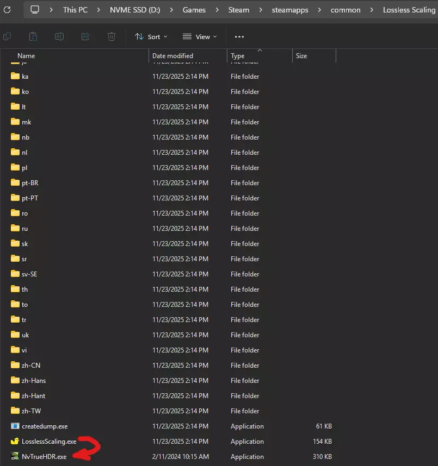The height and width of the screenshot is (466, 438).
Task: Select the sv-SE folder name
Action: pos(29,274)
